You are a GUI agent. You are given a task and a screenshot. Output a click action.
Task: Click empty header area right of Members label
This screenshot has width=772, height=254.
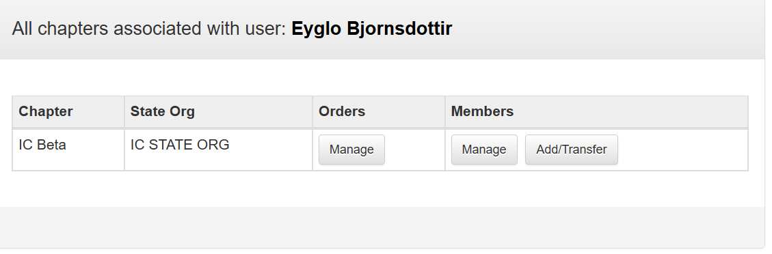click(630, 112)
